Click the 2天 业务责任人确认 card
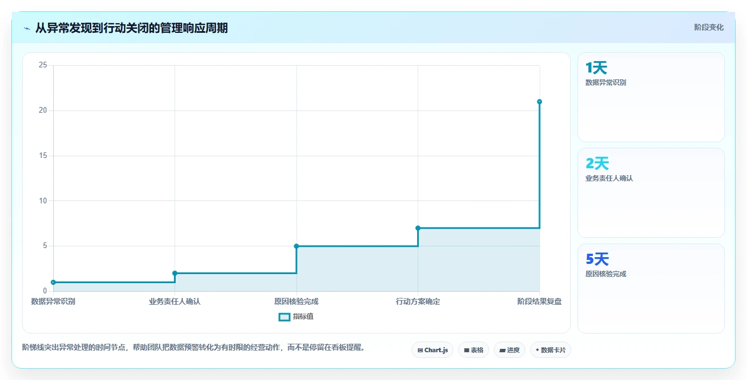747x380 pixels. [651, 193]
